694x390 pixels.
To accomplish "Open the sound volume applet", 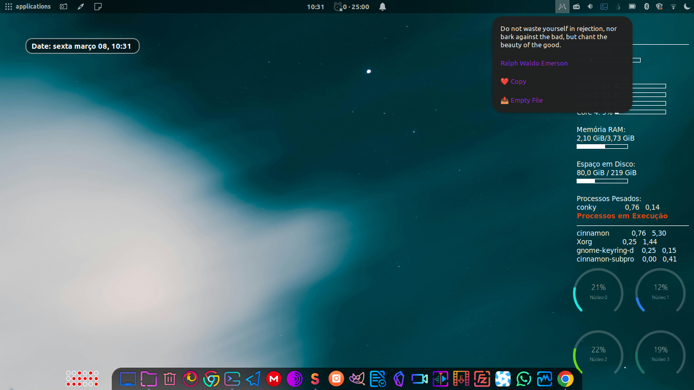I will pos(590,7).
